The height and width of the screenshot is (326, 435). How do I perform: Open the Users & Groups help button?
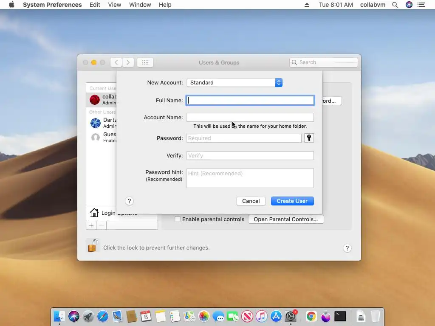(x=347, y=248)
